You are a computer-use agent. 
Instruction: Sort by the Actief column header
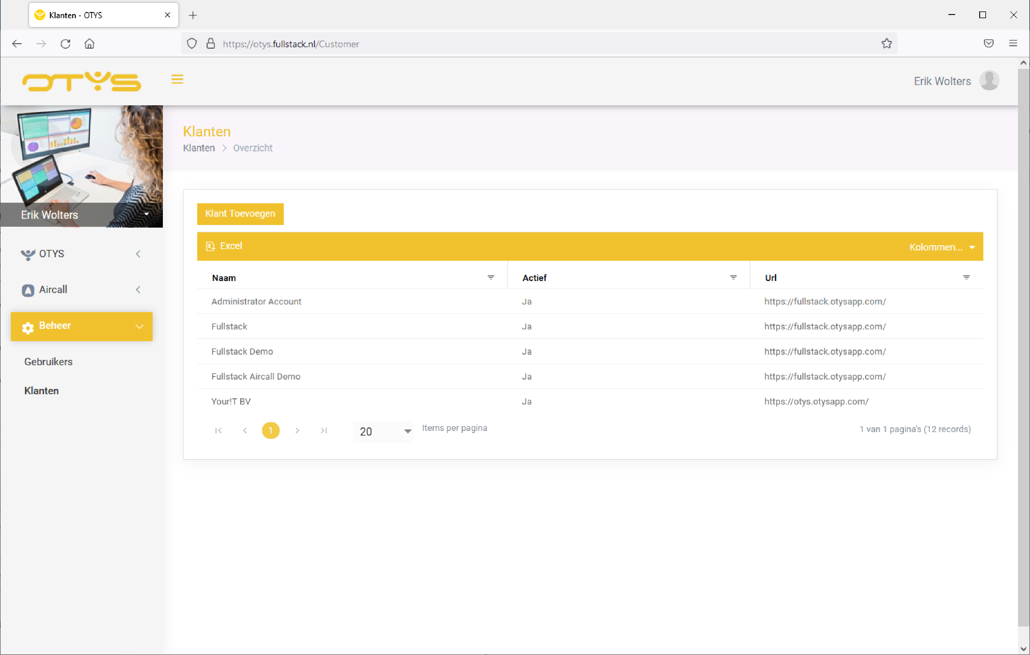[x=534, y=278]
